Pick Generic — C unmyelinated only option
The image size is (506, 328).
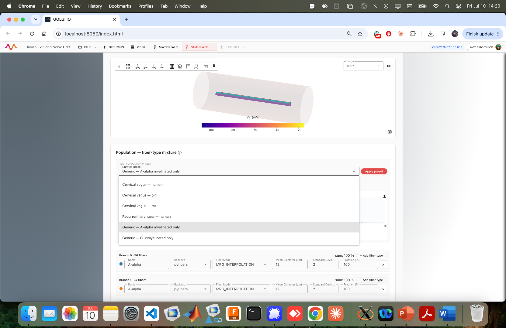239,238
